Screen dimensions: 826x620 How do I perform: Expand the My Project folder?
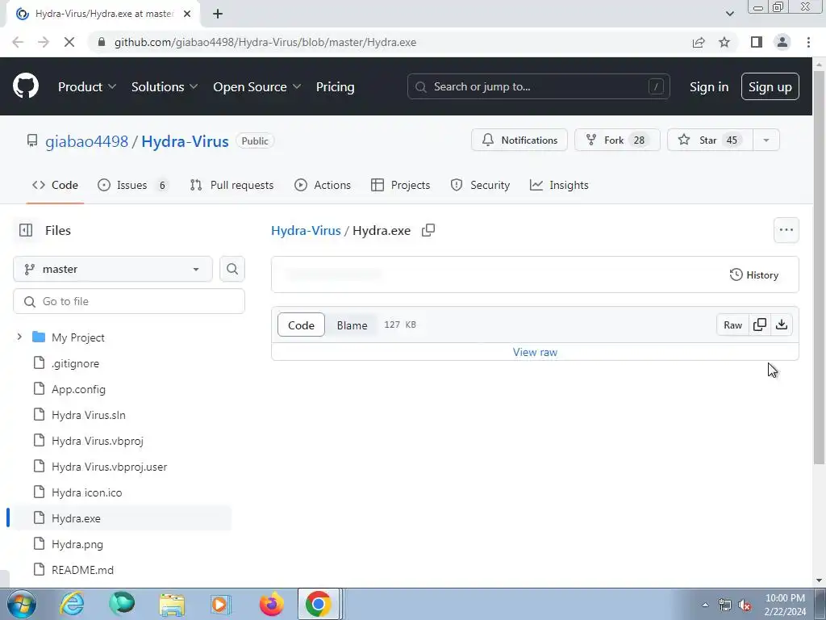[x=19, y=337]
